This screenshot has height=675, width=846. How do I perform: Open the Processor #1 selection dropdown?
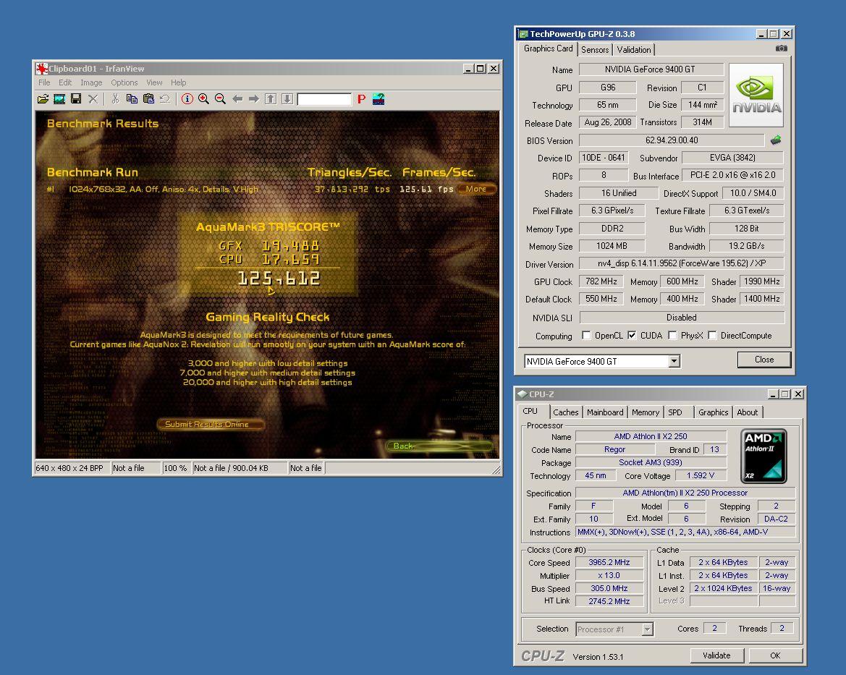(648, 629)
